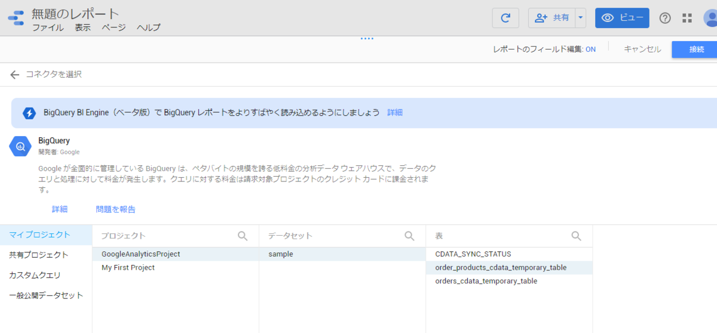Click the プロジェクト column header
Viewport: 717px width, 333px height.
tap(124, 236)
